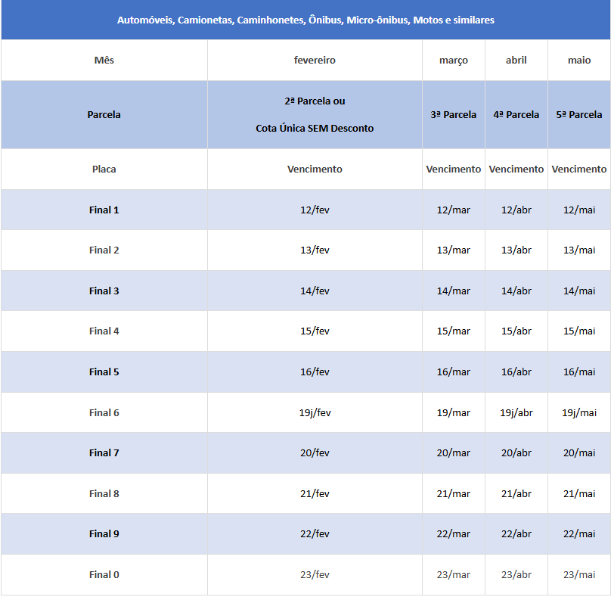Click the 14/abr date cell

coord(516,291)
